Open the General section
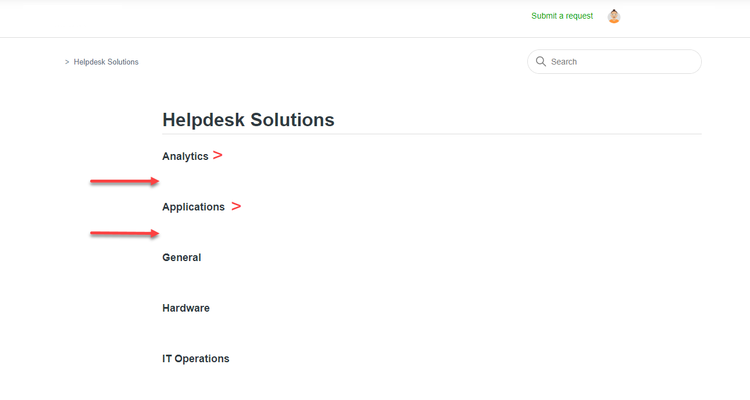The height and width of the screenshot is (400, 750). 181,258
